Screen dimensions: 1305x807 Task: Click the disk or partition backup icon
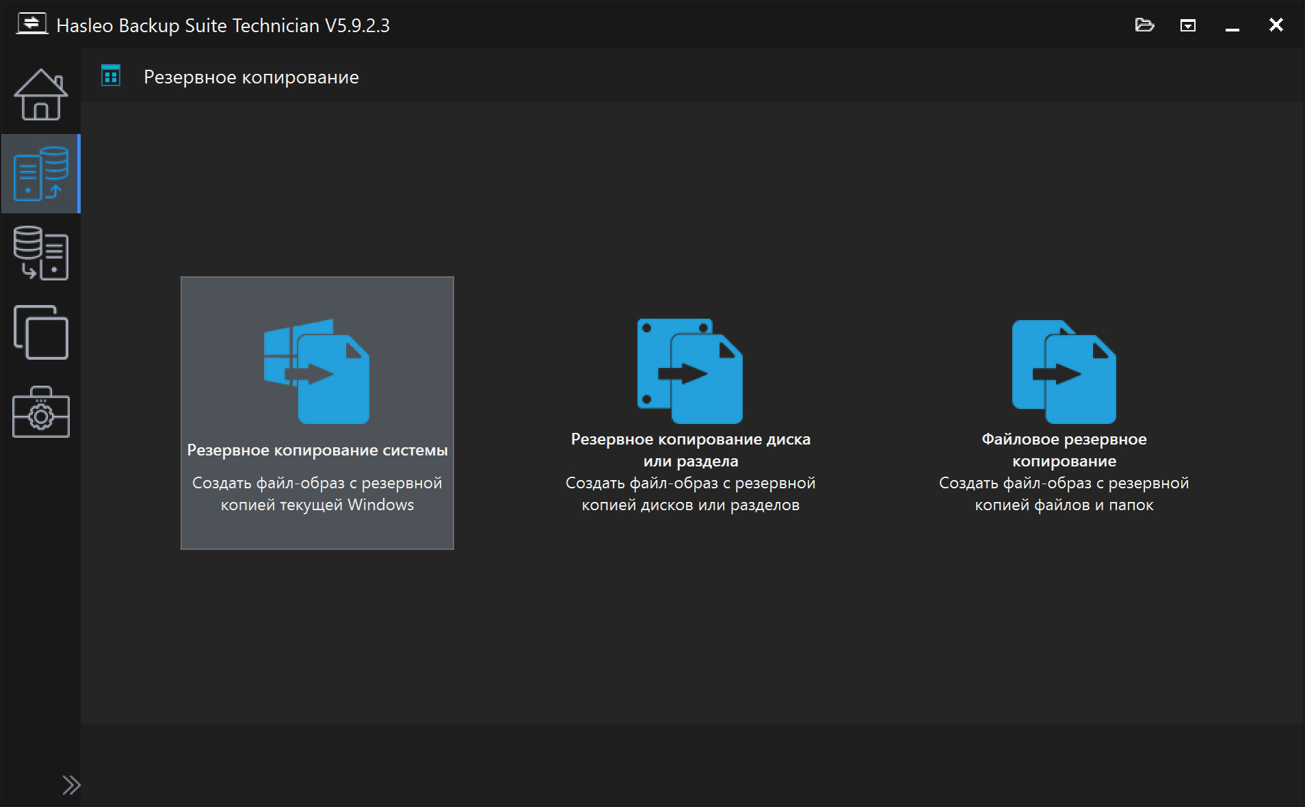click(x=690, y=371)
